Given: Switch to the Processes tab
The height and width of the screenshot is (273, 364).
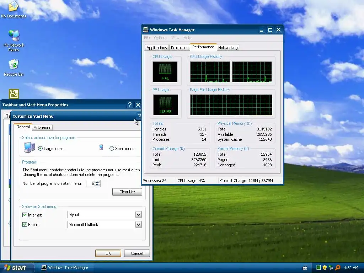Looking at the screenshot, I should coord(180,48).
